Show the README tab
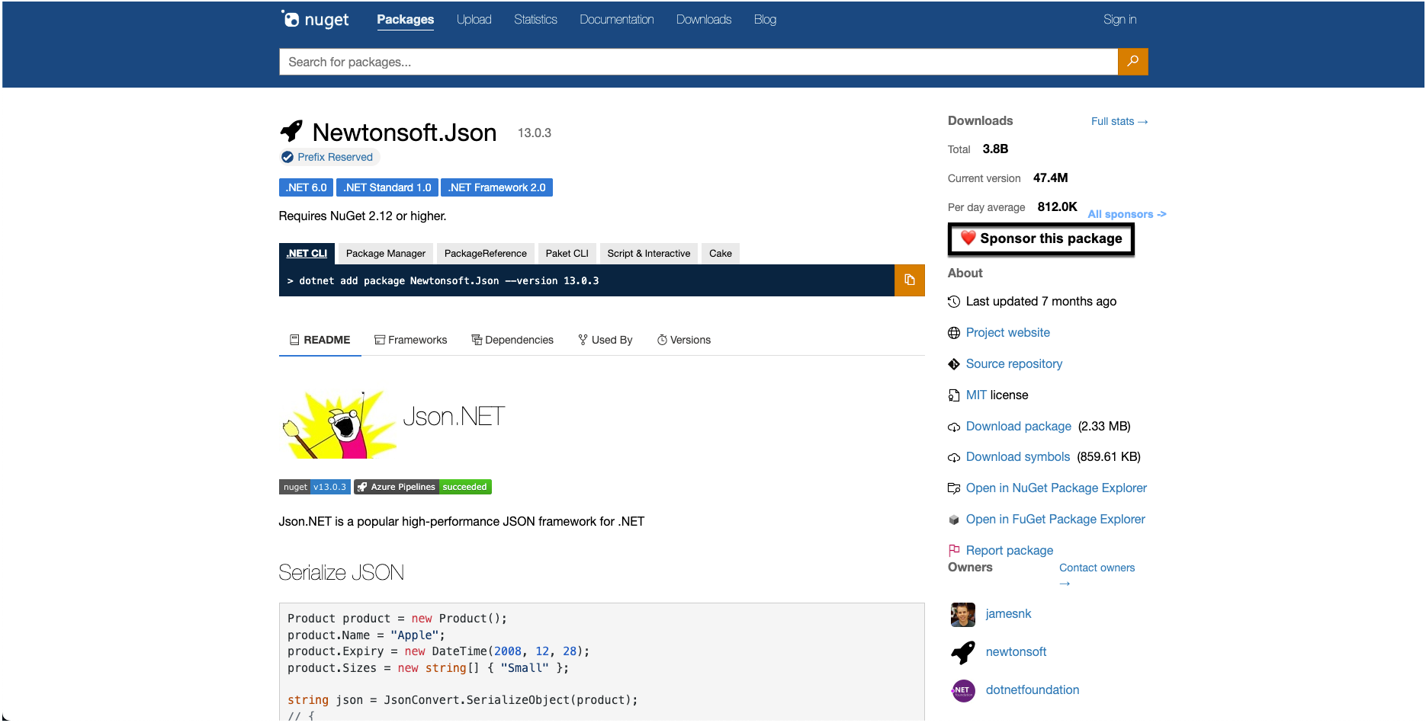The image size is (1426, 723). click(320, 340)
